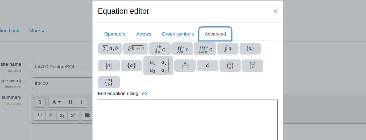Image resolution: width=366 pixels, height=140 pixels.
Task: Insert curly braces around a
Action: coord(131,65)
